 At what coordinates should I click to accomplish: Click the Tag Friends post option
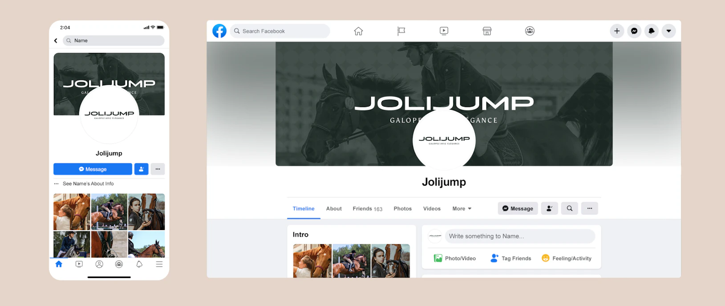click(510, 258)
